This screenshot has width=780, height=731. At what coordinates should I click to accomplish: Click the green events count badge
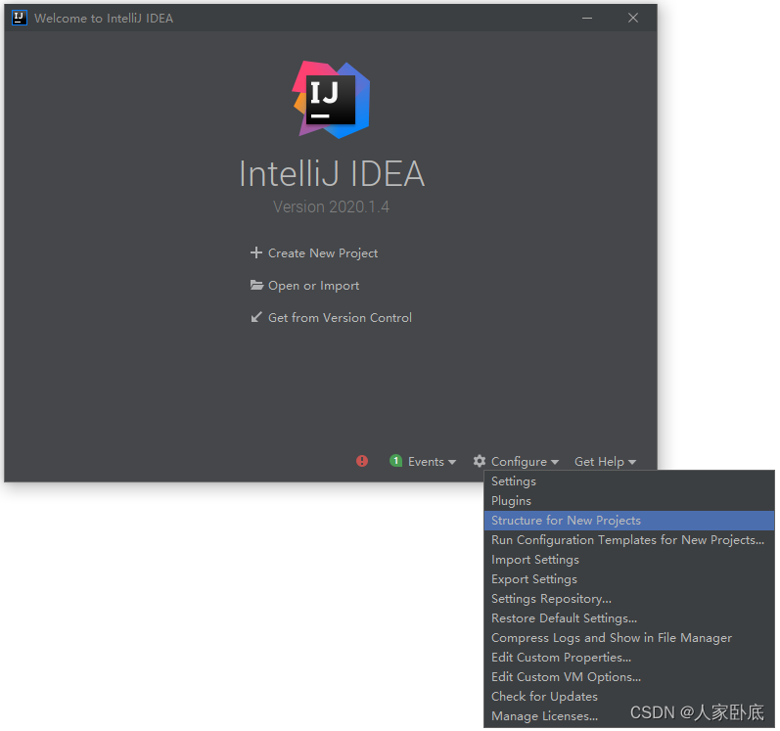click(x=397, y=463)
